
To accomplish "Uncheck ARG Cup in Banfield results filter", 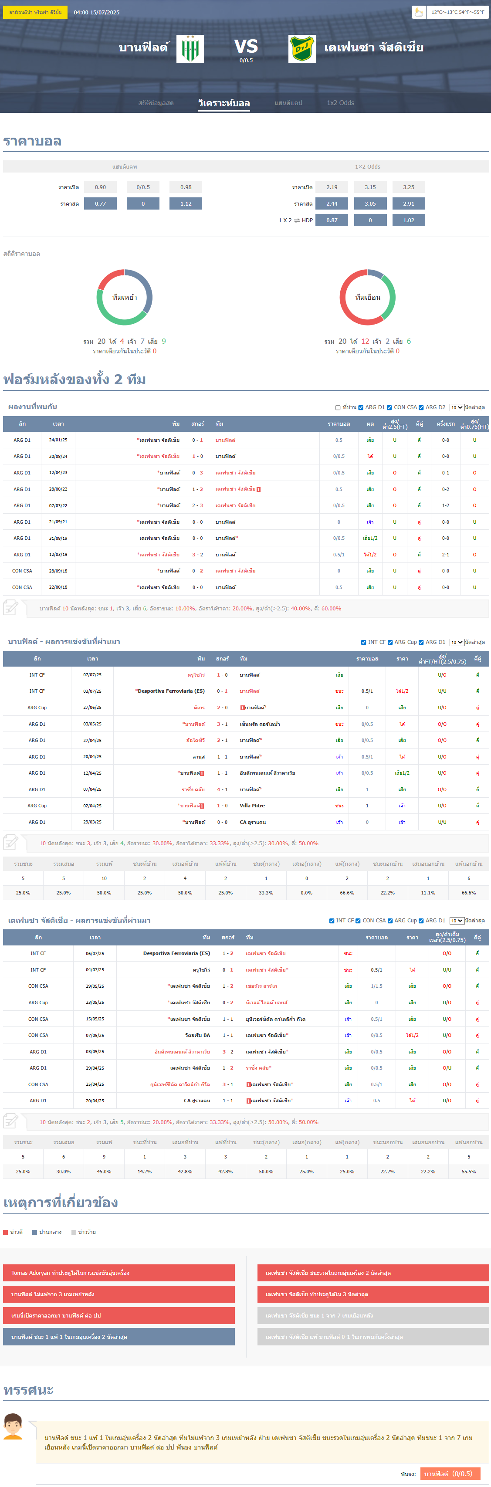I will pyautogui.click(x=390, y=643).
